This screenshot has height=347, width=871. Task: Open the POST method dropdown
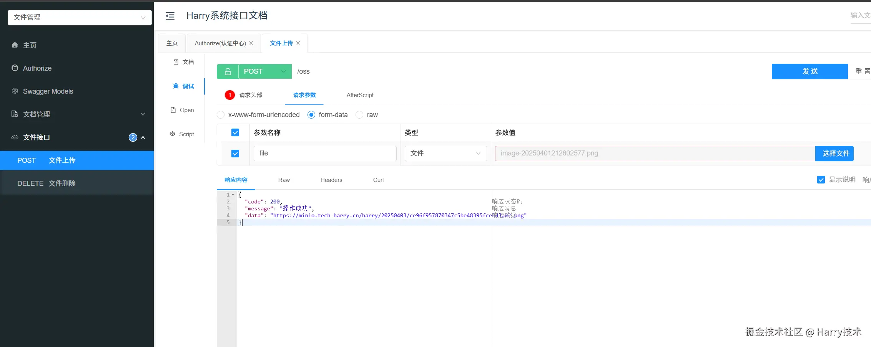[x=265, y=71]
